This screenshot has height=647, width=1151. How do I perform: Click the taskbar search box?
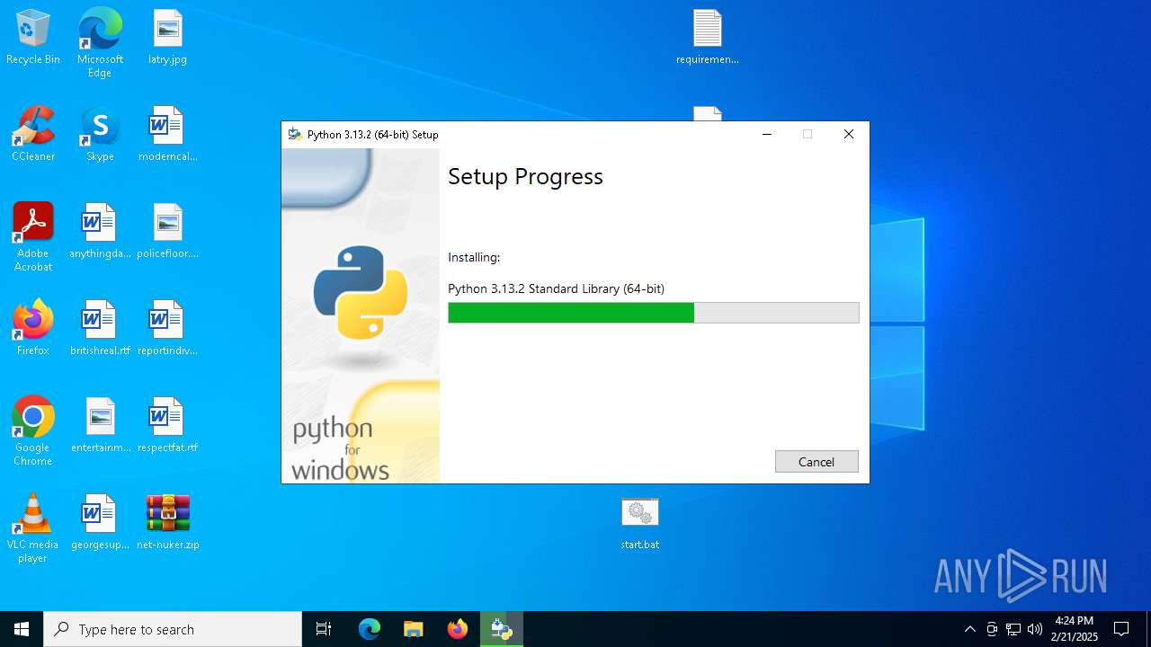tap(173, 629)
